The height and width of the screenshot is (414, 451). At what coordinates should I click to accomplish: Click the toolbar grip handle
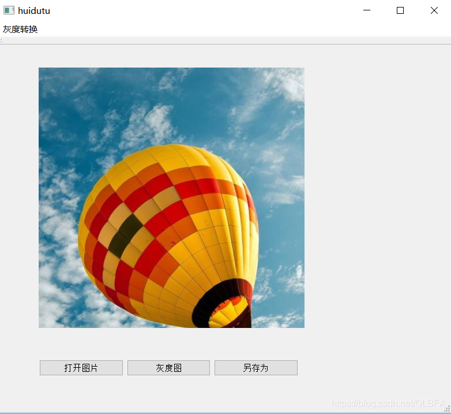(x=1, y=40)
